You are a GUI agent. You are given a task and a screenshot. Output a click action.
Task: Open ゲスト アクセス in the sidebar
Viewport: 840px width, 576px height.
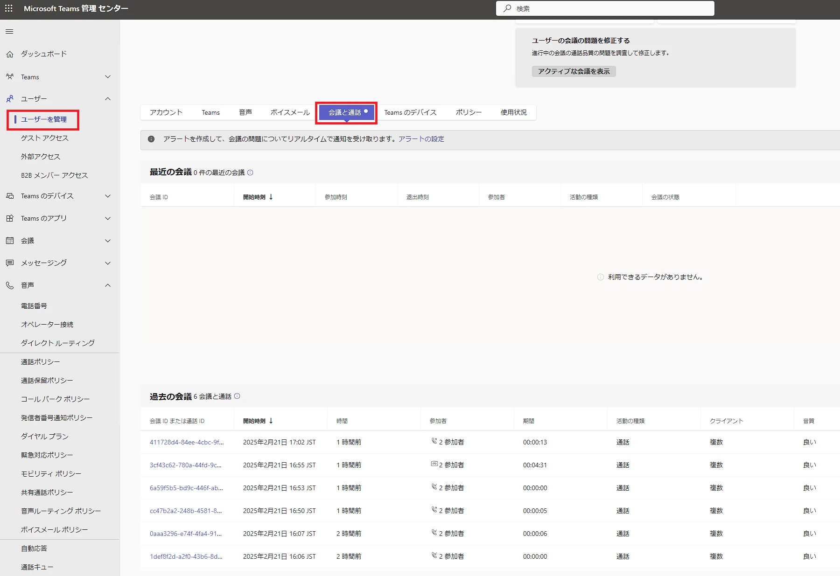pyautogui.click(x=45, y=138)
